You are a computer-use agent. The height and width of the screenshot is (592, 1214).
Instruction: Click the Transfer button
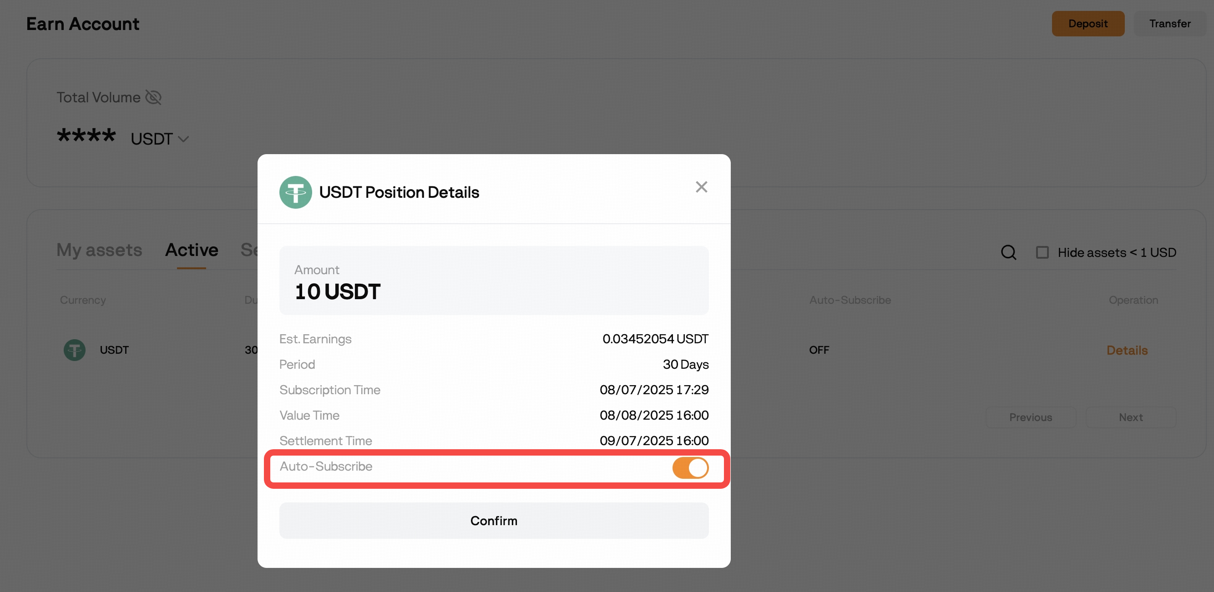1170,24
